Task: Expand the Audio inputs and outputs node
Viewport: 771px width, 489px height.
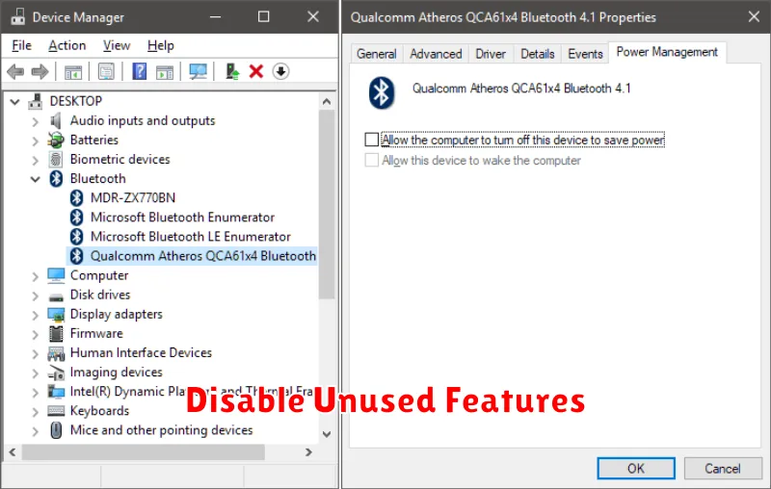Action: pos(36,121)
